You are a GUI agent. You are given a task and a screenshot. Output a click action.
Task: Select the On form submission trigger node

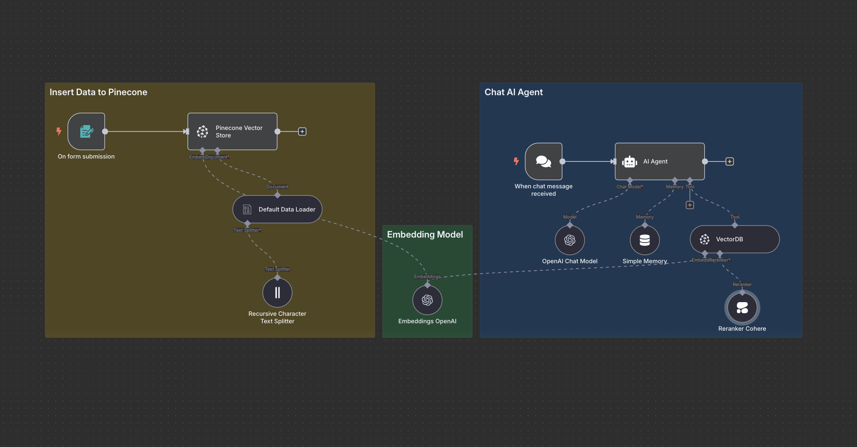(x=86, y=132)
